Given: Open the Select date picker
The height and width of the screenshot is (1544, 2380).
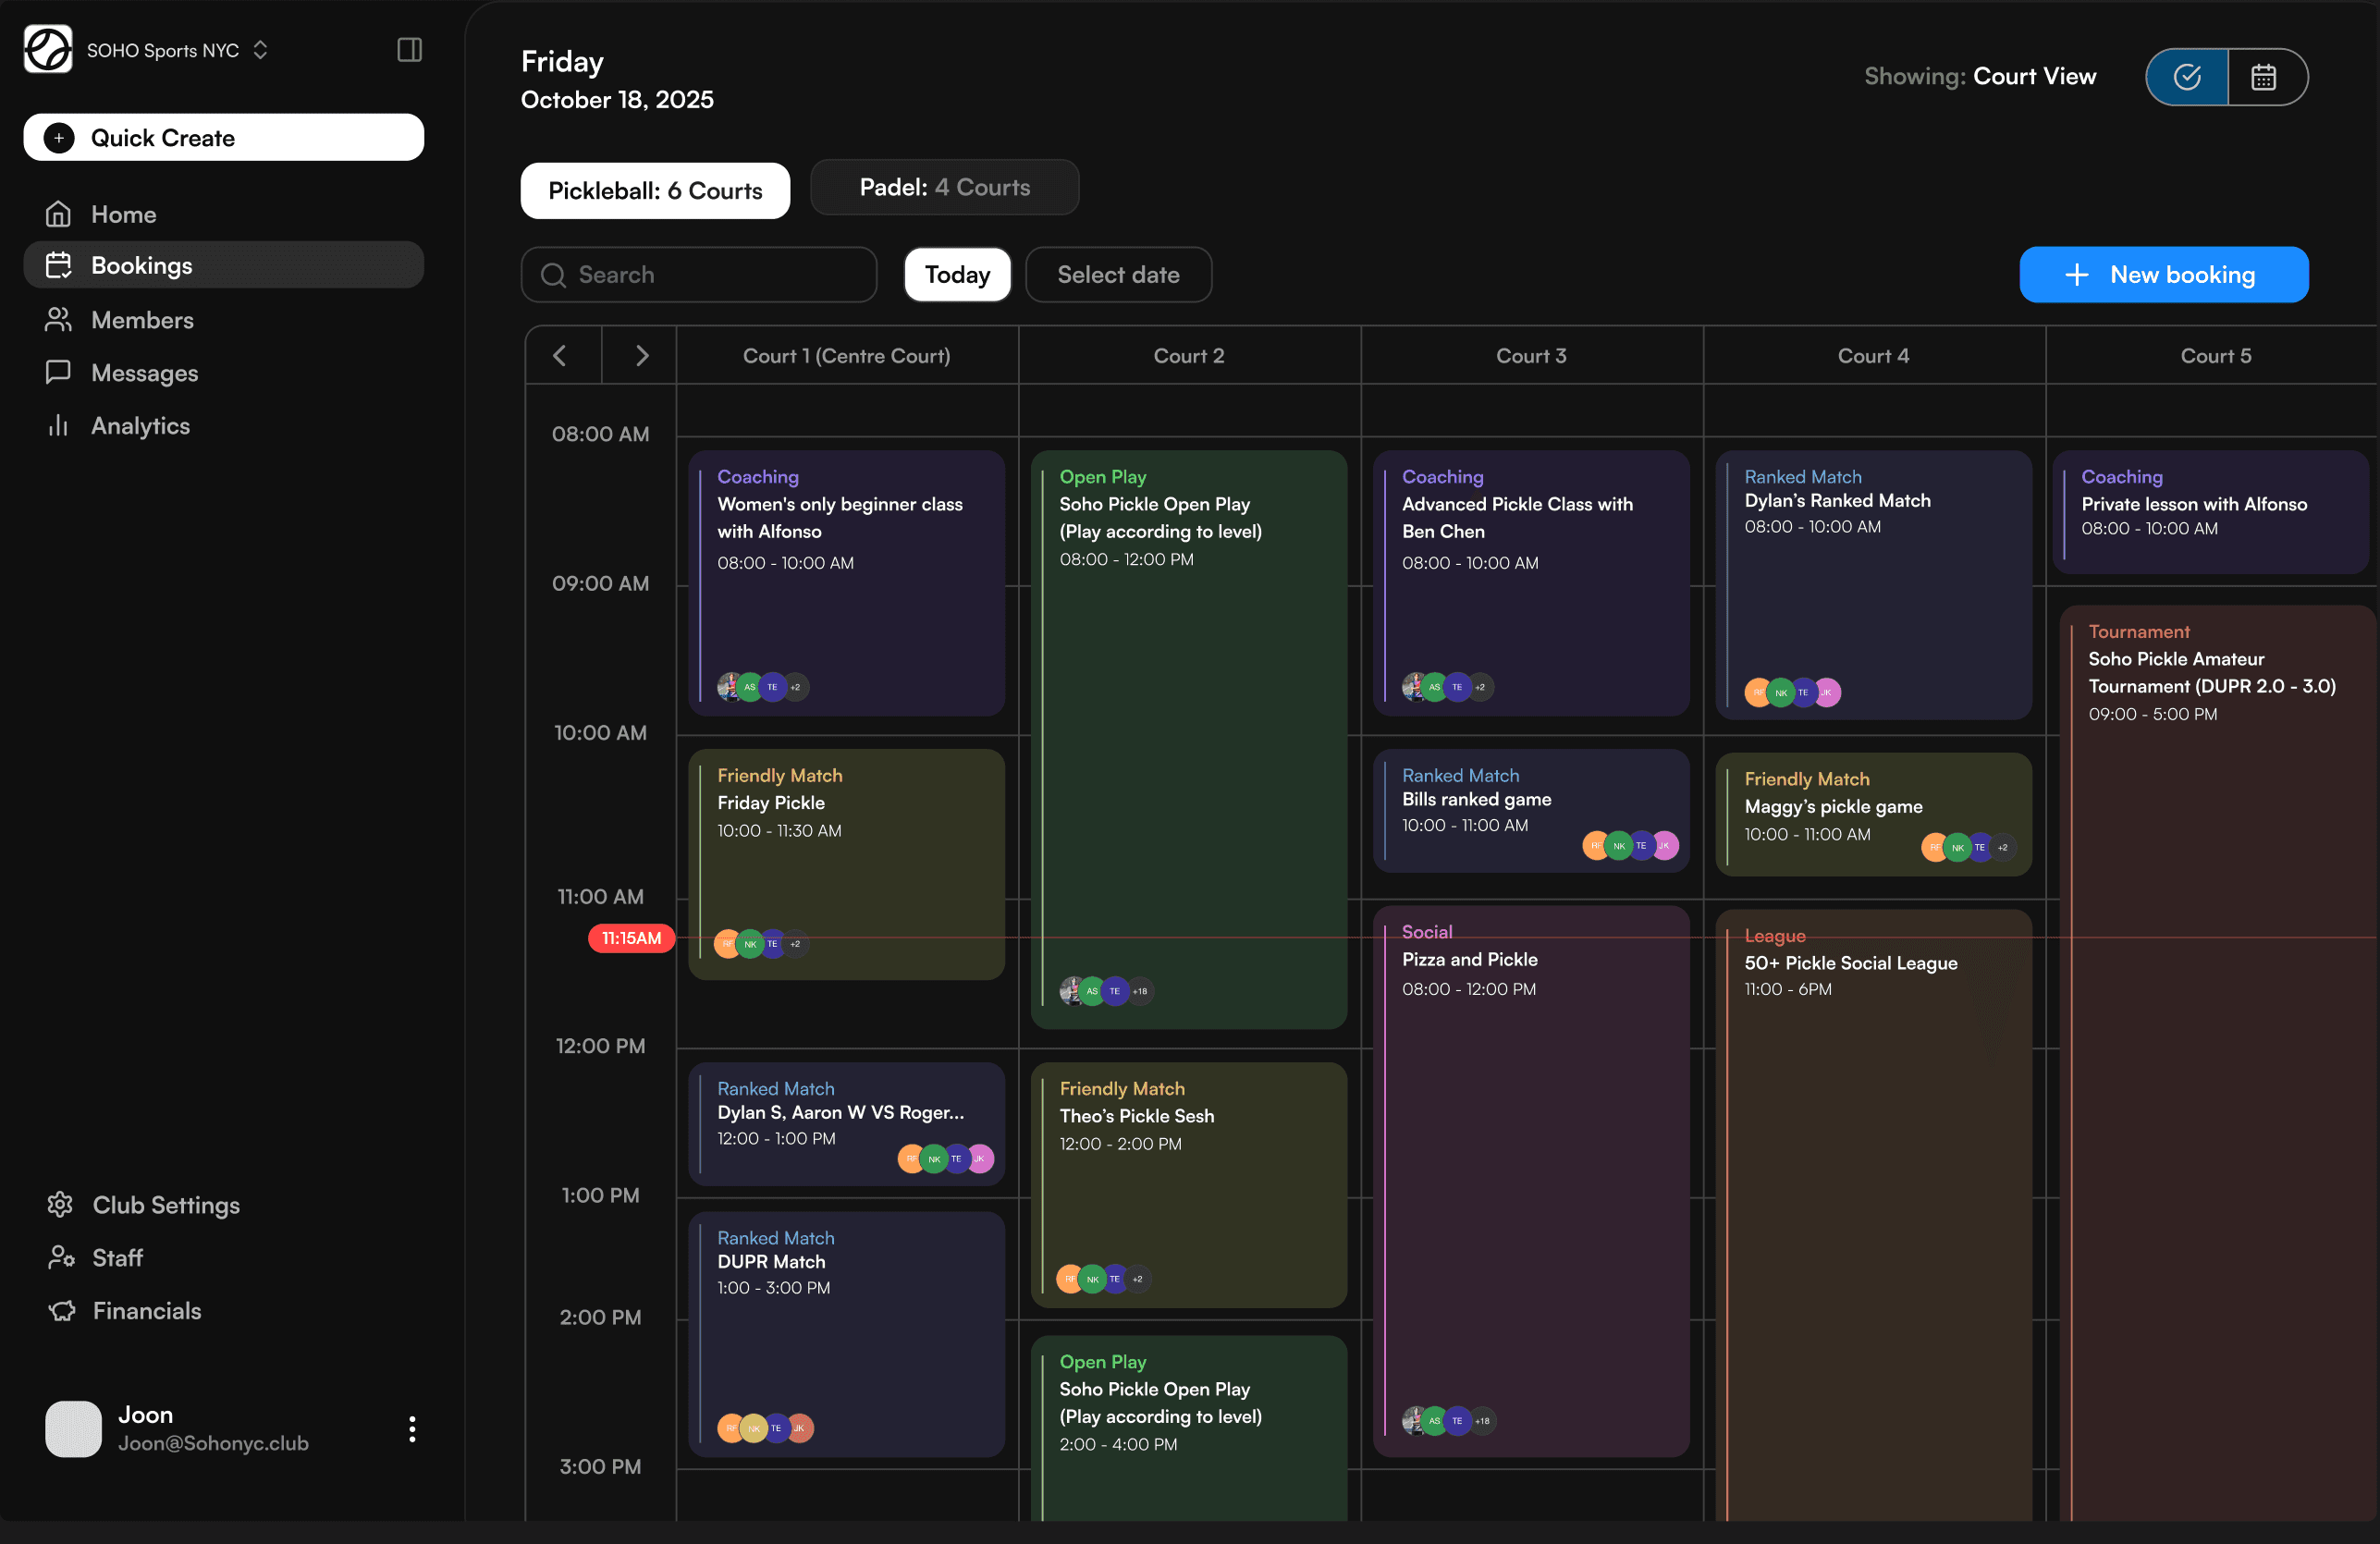Looking at the screenshot, I should point(1118,274).
